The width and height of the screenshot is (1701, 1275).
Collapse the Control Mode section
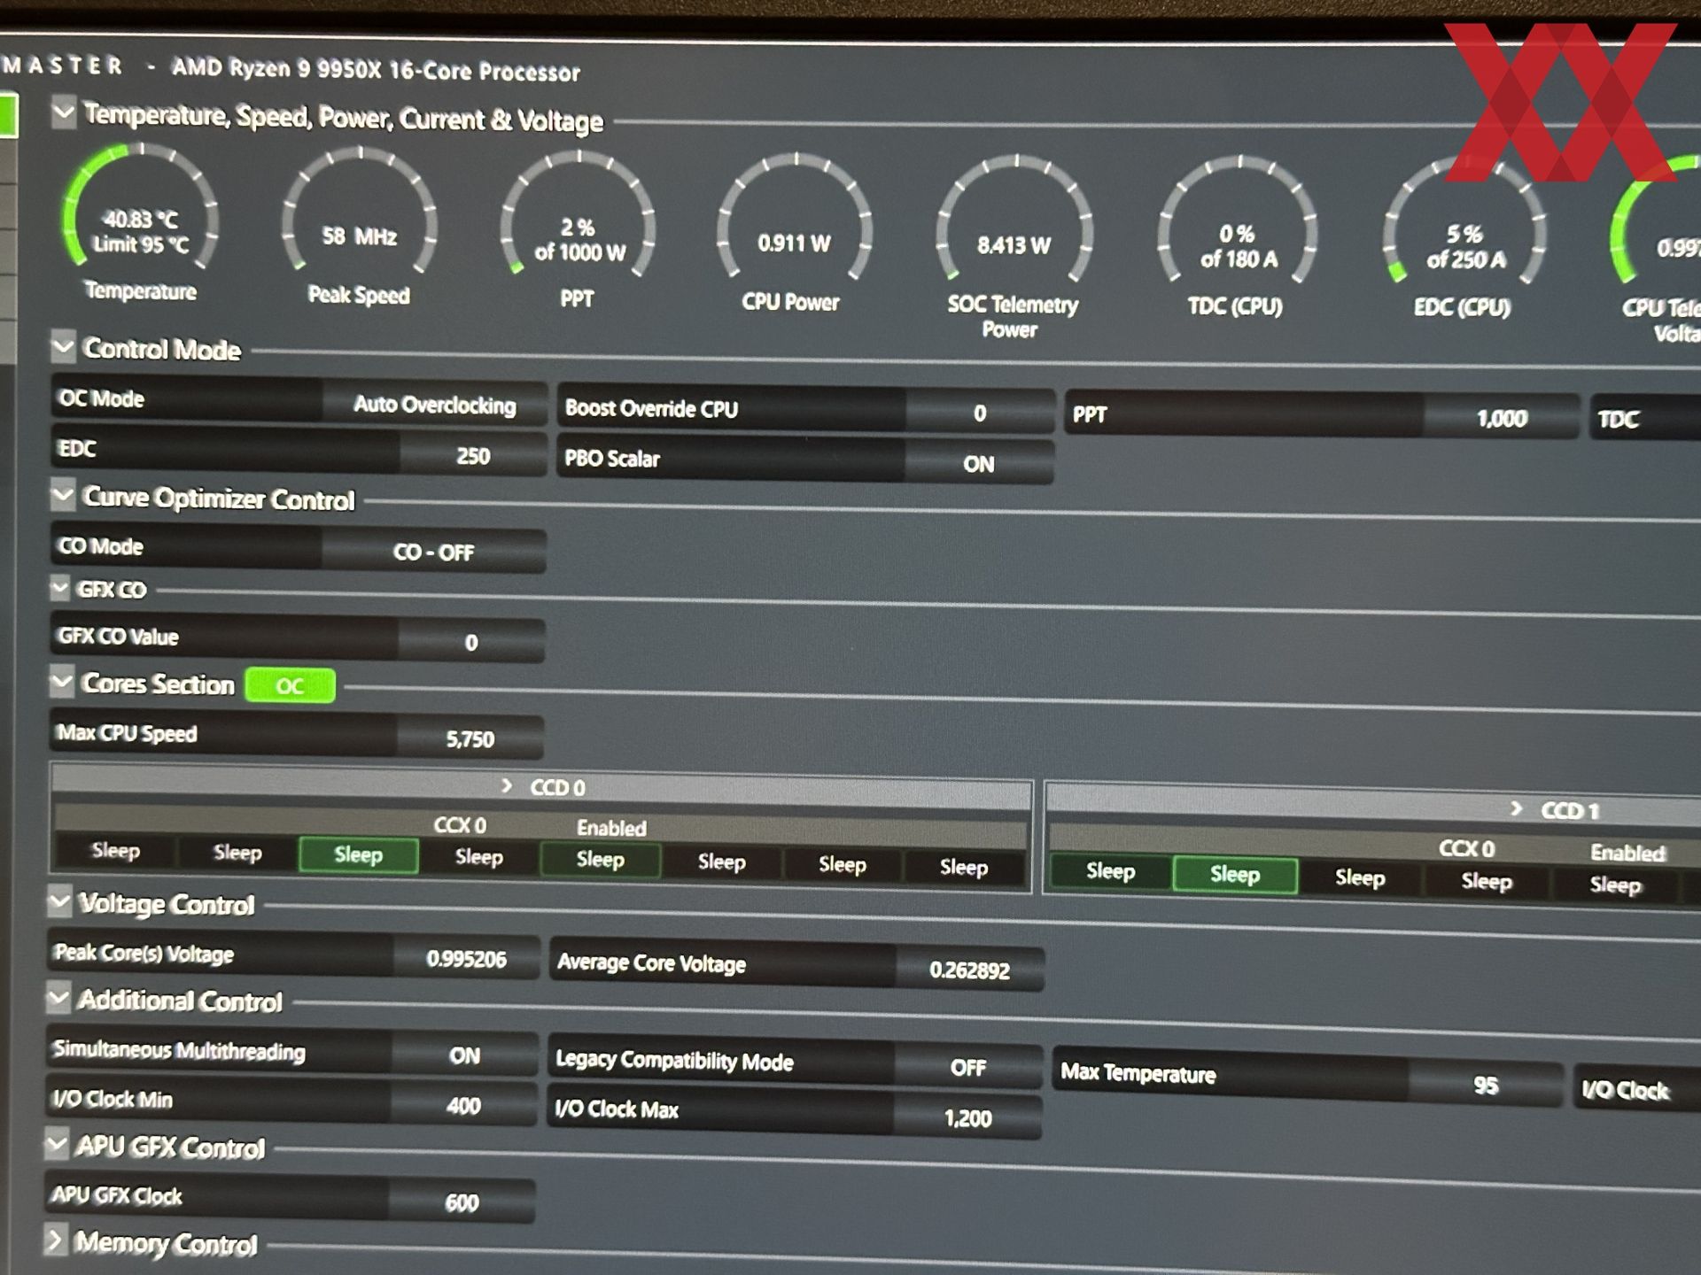tap(63, 346)
